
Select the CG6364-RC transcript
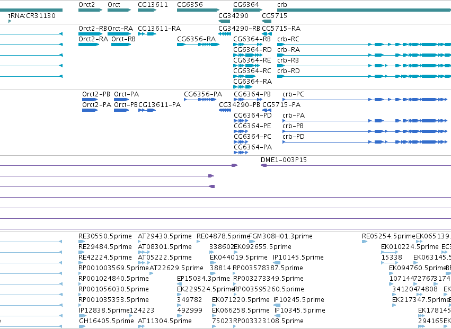click(244, 76)
